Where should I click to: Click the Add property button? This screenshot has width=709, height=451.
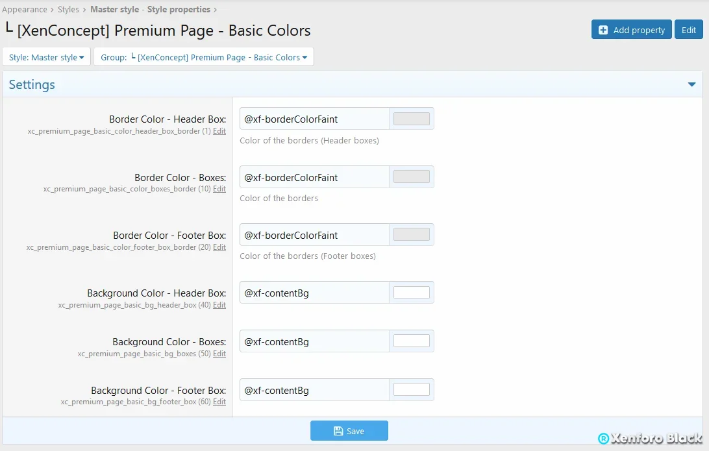(x=631, y=30)
